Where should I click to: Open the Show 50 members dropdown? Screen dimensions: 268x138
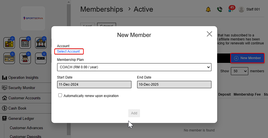tap(239, 71)
